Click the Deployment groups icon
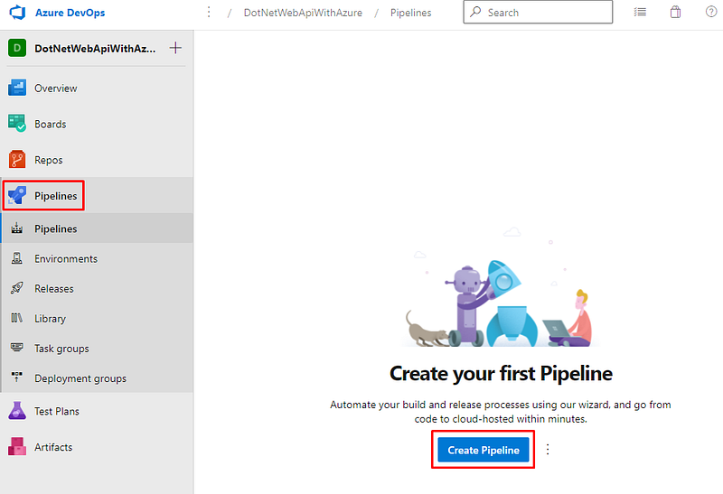 point(17,377)
